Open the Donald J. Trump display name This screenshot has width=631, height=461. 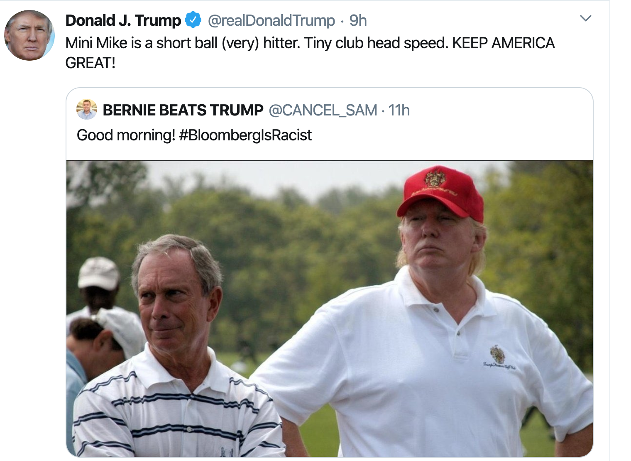[123, 20]
